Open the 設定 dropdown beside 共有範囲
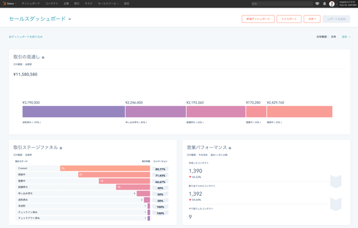358x228 pixels. pyautogui.click(x=346, y=37)
